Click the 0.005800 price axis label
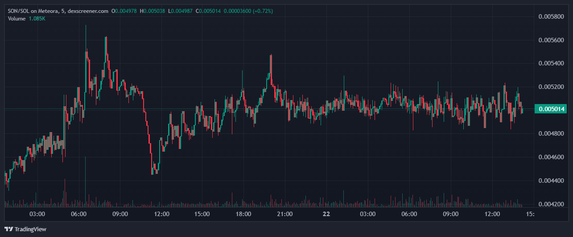 tap(552, 16)
